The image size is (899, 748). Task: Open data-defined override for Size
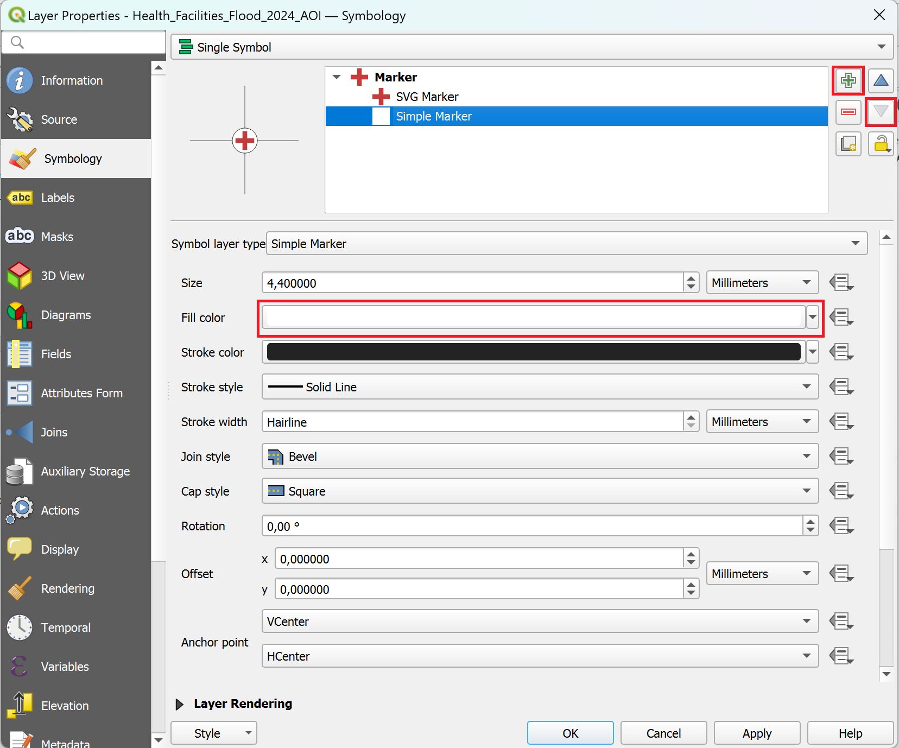[x=841, y=283]
